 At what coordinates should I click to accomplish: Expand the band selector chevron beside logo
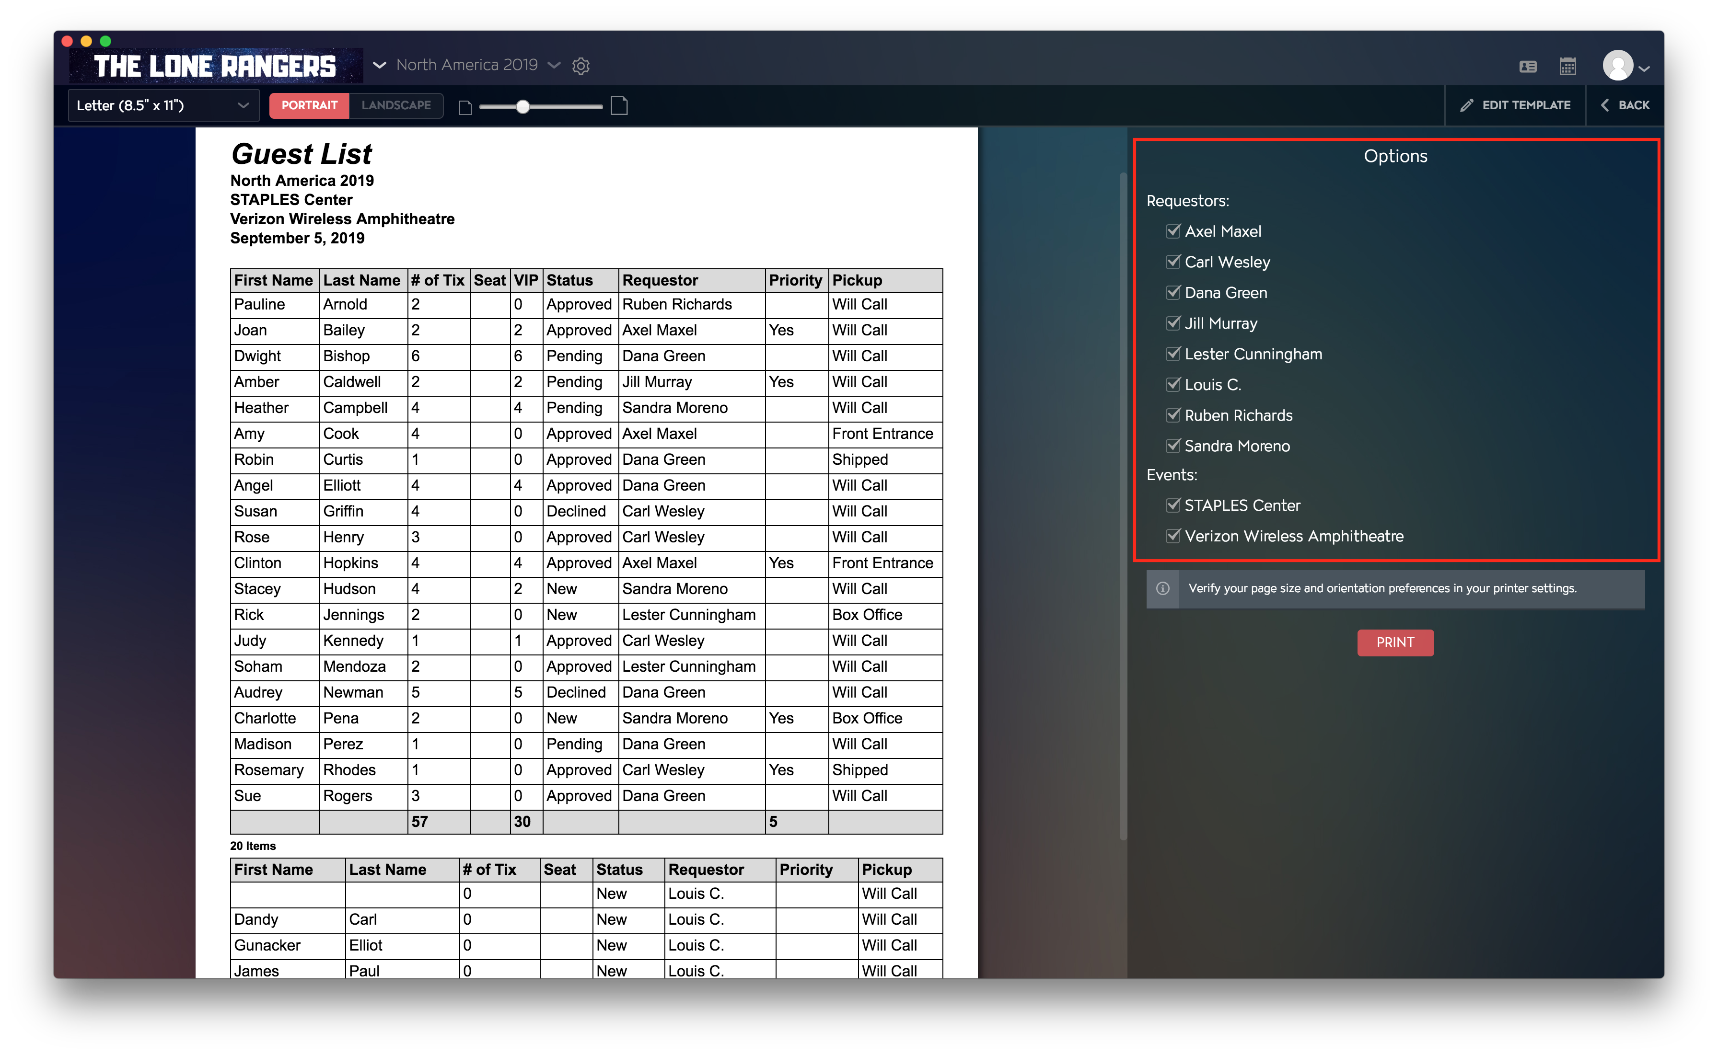pos(379,65)
